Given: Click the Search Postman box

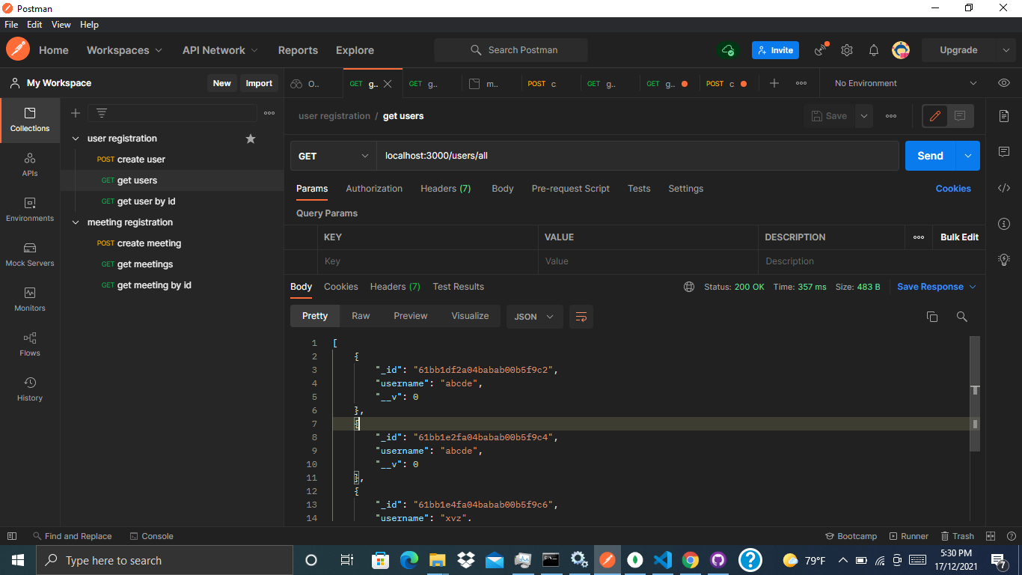Looking at the screenshot, I should point(511,50).
